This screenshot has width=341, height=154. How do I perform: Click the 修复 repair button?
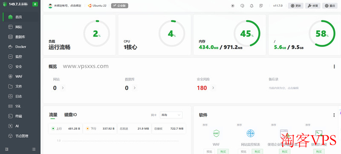tap(313, 6)
